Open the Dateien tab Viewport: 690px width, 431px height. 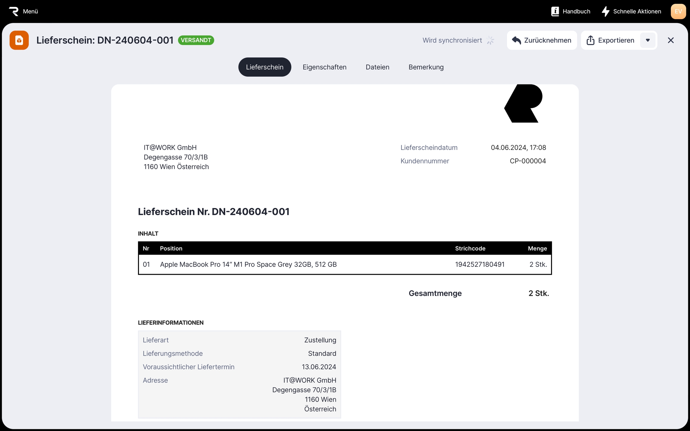[377, 67]
